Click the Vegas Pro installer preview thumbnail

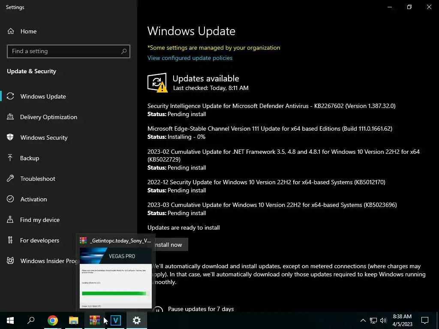(x=116, y=278)
